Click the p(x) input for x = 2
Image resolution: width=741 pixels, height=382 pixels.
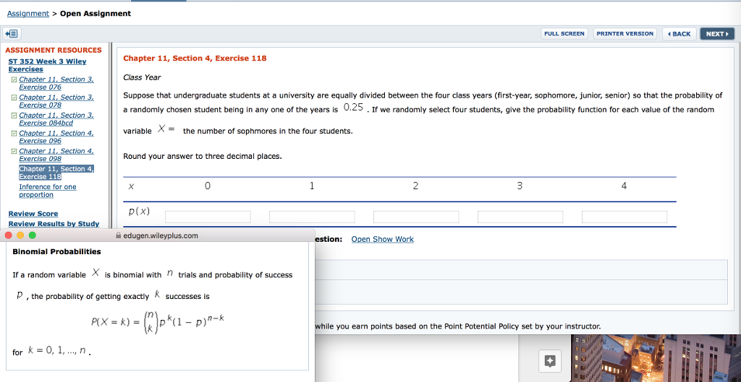[416, 217]
